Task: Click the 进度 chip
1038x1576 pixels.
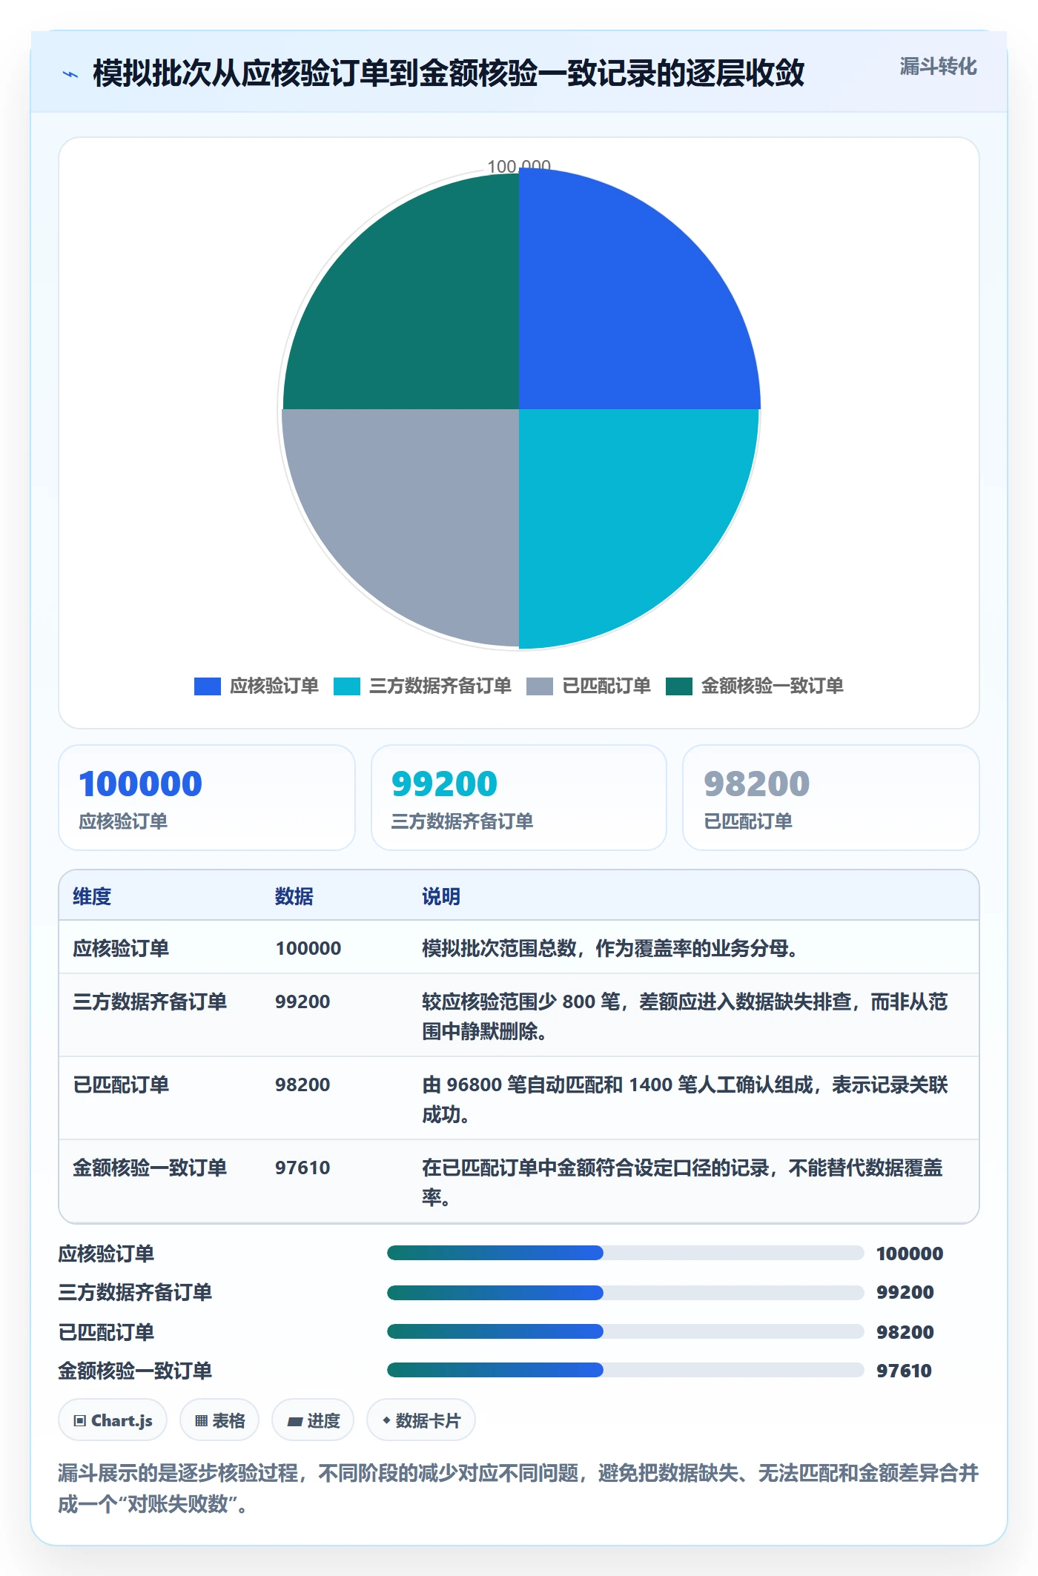Action: [313, 1420]
